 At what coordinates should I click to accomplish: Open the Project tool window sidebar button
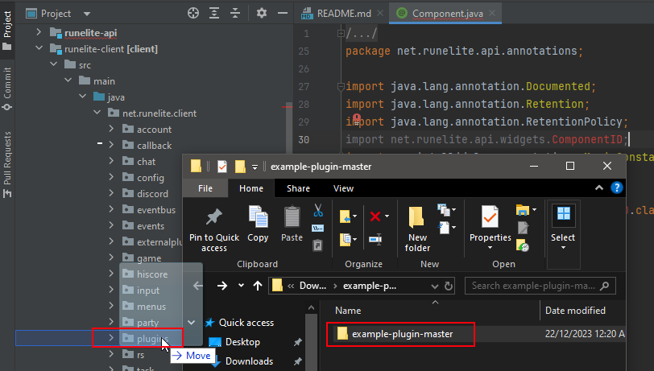(7, 30)
